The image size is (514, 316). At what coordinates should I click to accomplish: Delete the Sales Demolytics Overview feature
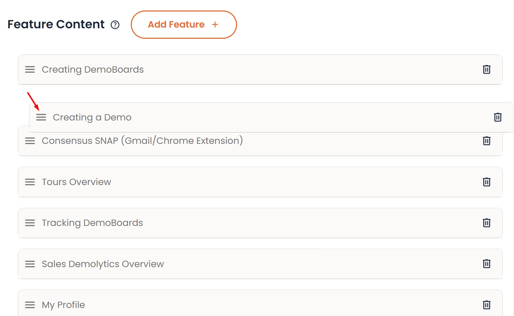click(486, 264)
